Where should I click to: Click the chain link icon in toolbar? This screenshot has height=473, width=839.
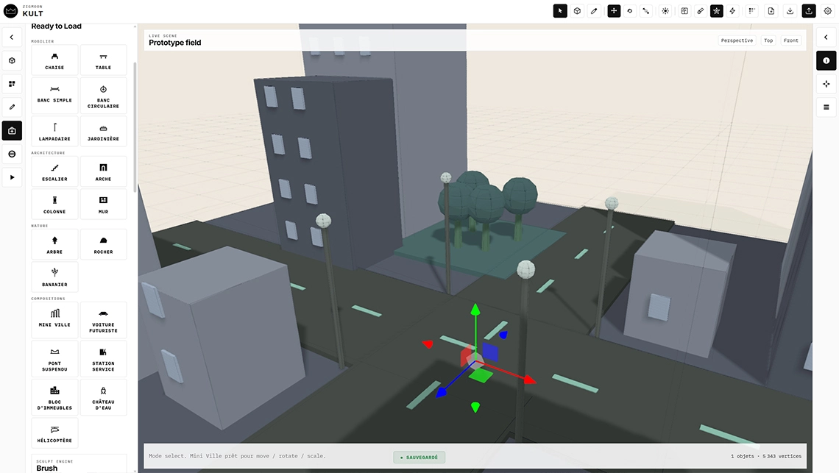[x=701, y=11]
